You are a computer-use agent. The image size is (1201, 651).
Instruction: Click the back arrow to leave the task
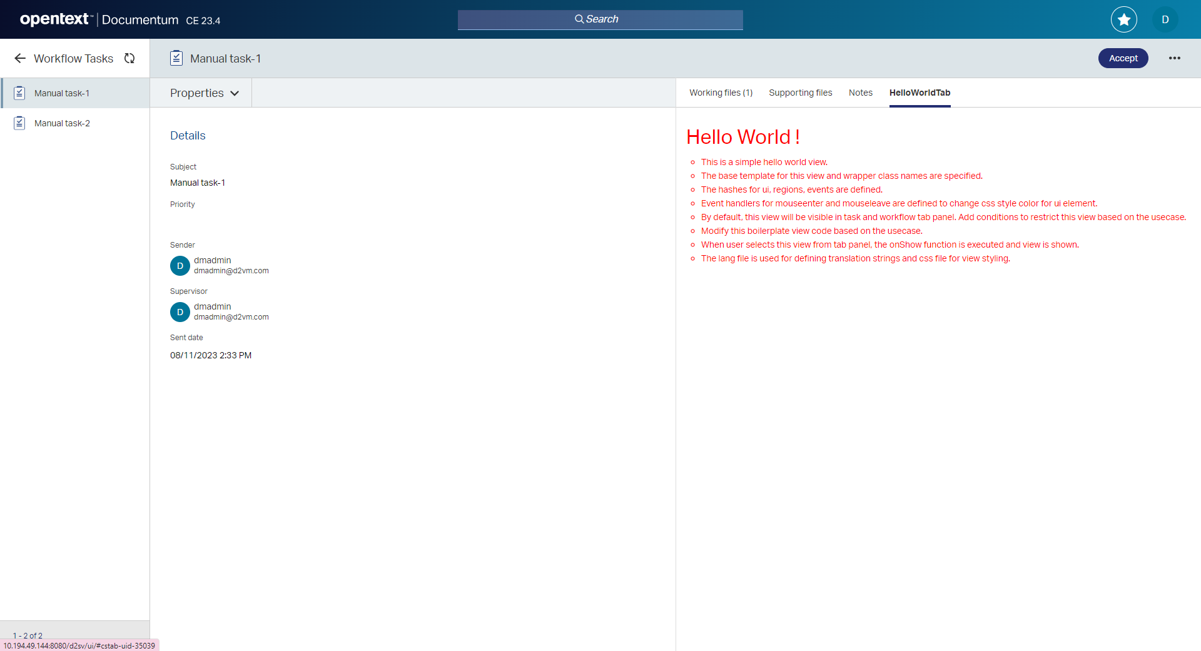(20, 58)
